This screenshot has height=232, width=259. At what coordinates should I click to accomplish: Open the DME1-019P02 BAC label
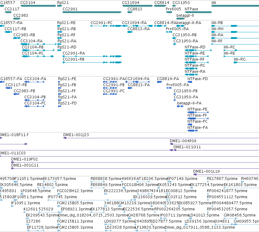click(24, 159)
